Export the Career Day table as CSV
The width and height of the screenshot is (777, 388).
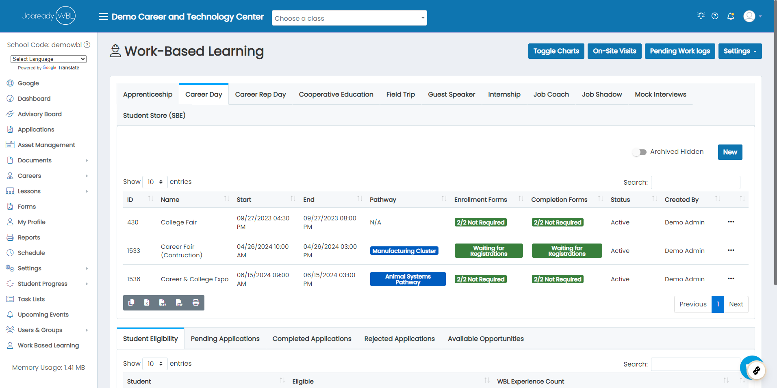(163, 302)
